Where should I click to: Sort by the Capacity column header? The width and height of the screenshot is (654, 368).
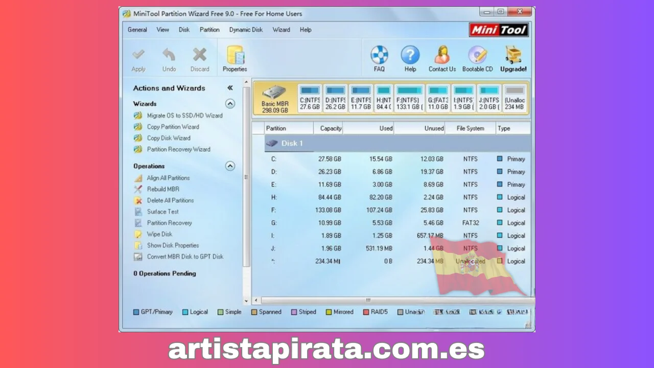tap(328, 128)
